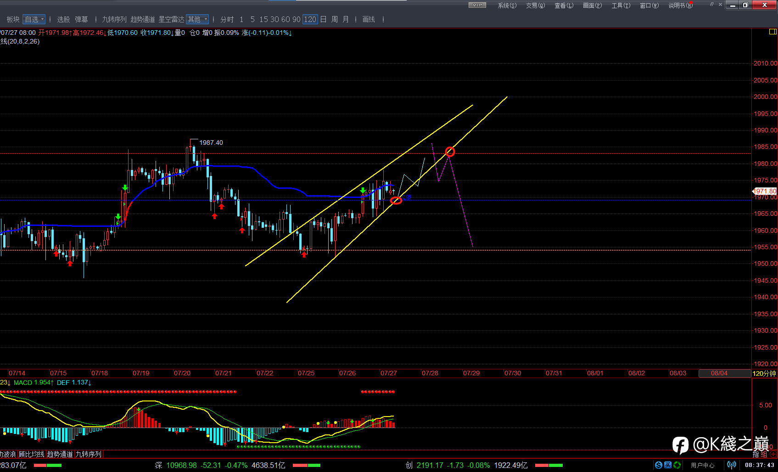Click the blue S icon in status bar

tap(659, 465)
